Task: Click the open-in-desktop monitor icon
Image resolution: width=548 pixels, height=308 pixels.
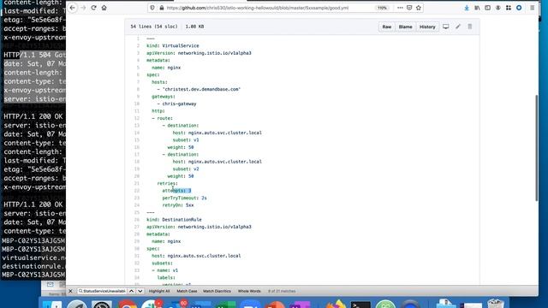Action: coord(445,27)
